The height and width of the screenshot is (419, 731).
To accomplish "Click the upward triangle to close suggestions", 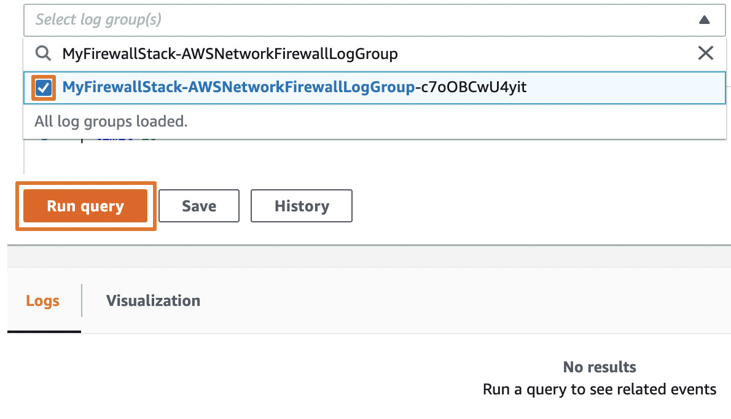I will (x=704, y=20).
